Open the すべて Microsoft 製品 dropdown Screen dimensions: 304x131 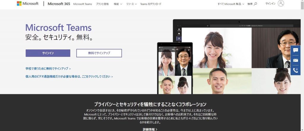point(231,4)
